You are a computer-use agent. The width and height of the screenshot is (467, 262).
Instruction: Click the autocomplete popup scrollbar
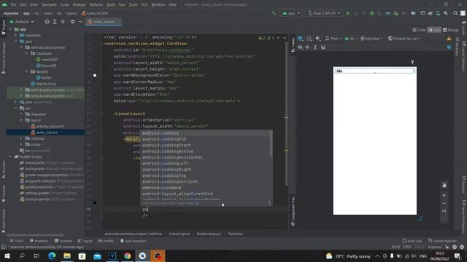pos(271,143)
